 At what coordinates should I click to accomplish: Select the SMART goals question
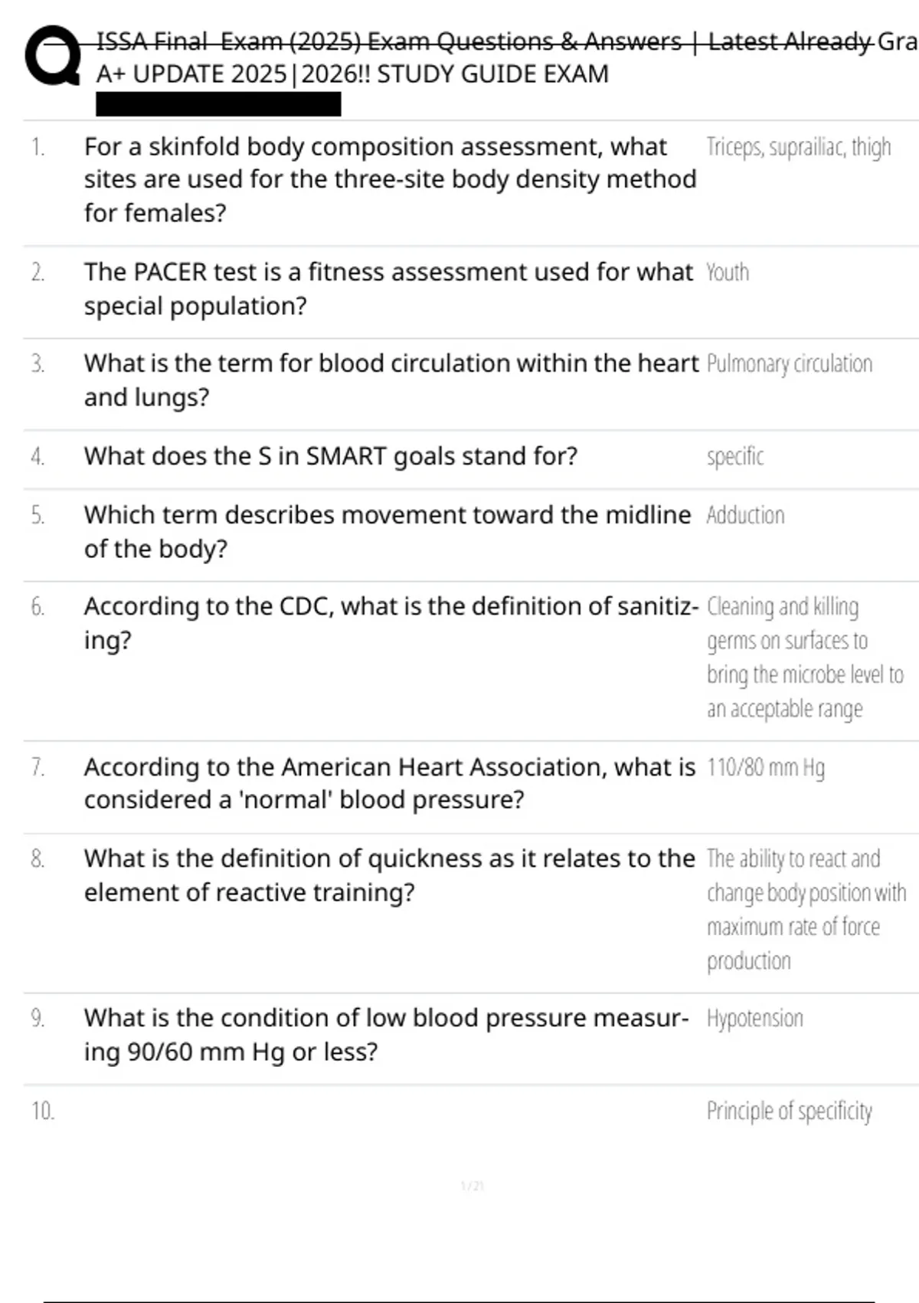[x=331, y=456]
